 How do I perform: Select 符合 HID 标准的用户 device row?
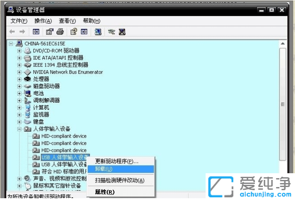[64, 171]
